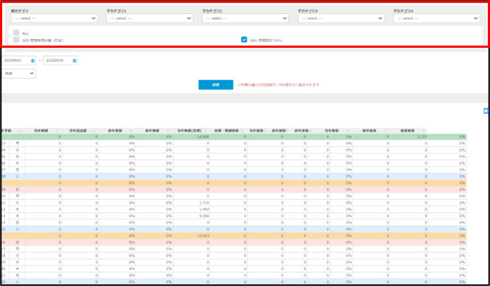Open the 子カテゴリ2 select dropdown

pos(245,18)
